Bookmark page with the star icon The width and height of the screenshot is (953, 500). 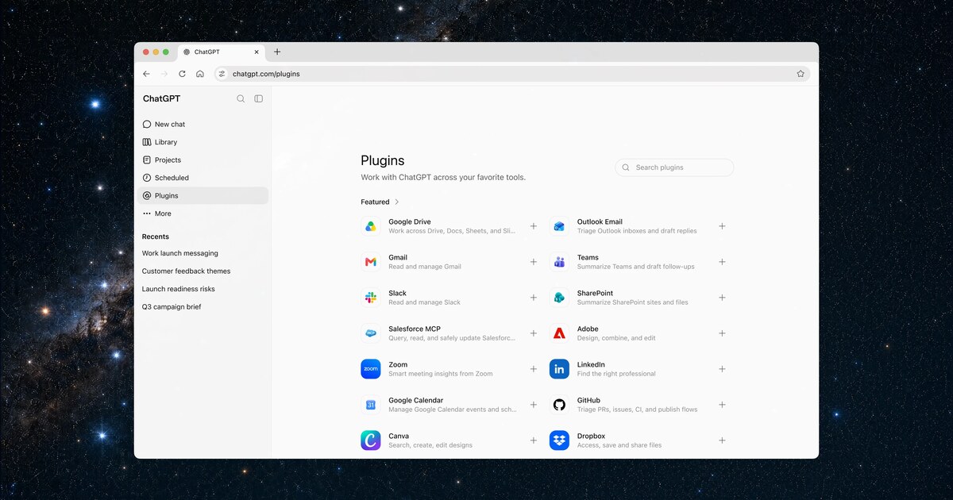[x=801, y=74]
